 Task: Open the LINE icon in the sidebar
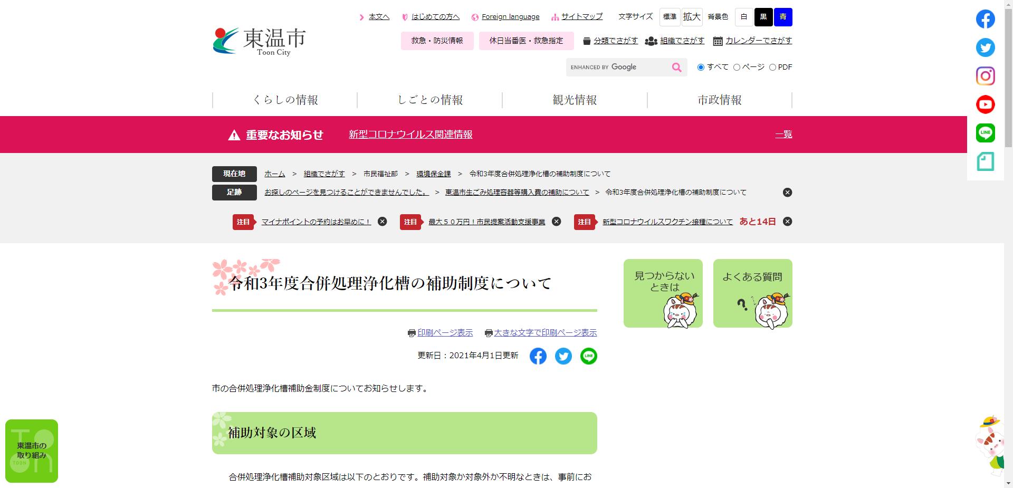(x=985, y=132)
